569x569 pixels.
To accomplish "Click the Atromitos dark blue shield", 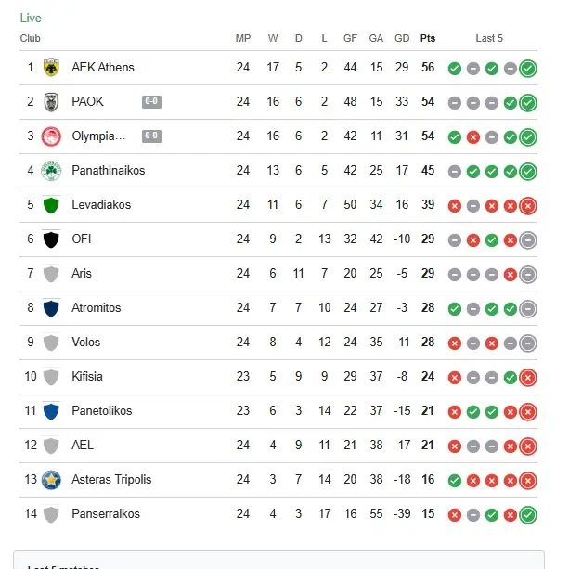I will pos(51,308).
